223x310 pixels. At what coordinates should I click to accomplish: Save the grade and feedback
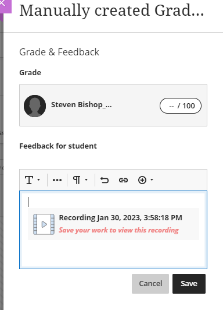[189, 284]
